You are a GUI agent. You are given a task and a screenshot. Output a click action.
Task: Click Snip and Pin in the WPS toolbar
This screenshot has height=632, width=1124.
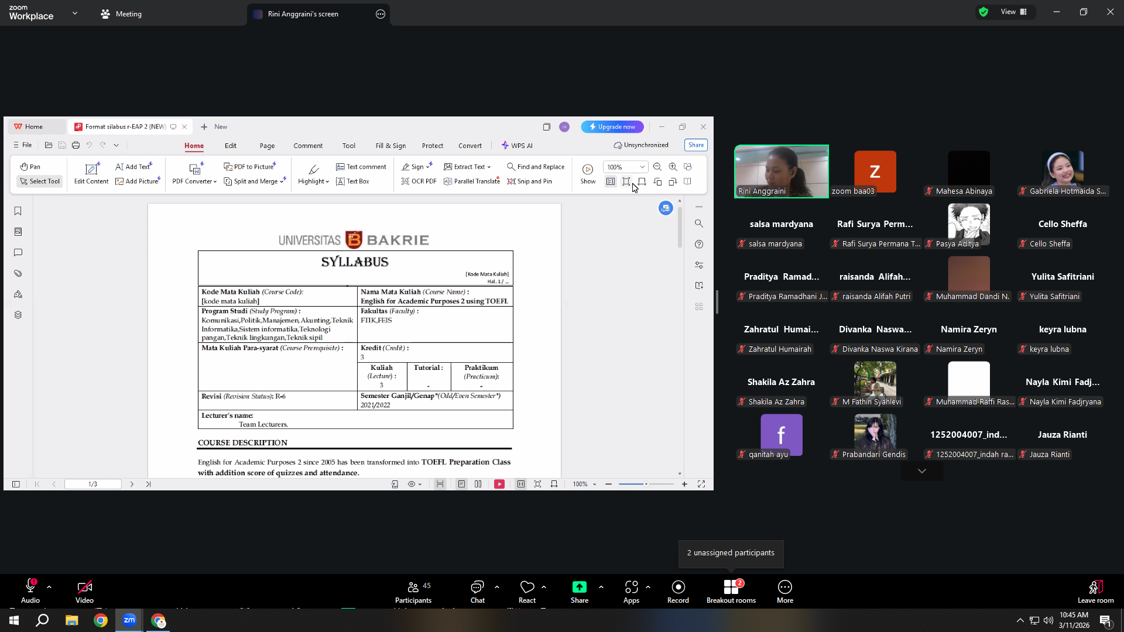coord(529,181)
